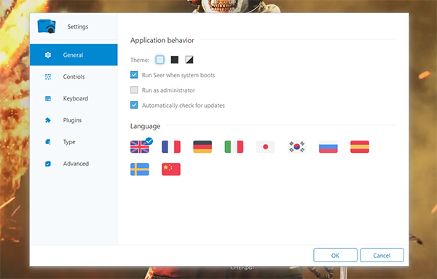Choose the French flag language

(x=171, y=147)
